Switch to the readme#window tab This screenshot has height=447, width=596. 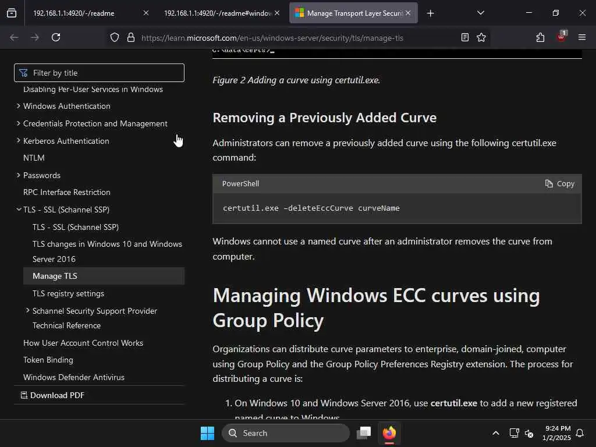click(222, 13)
